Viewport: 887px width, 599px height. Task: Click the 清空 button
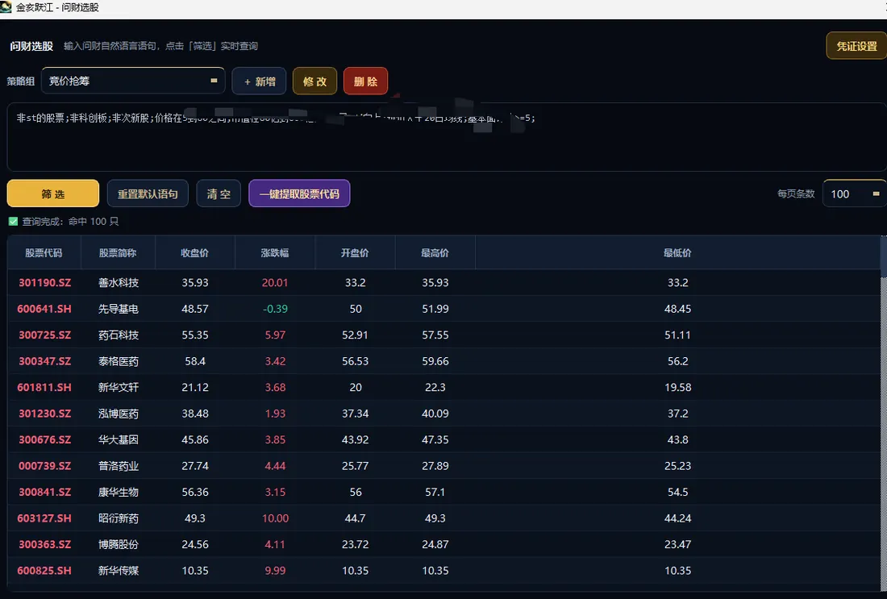coord(219,194)
